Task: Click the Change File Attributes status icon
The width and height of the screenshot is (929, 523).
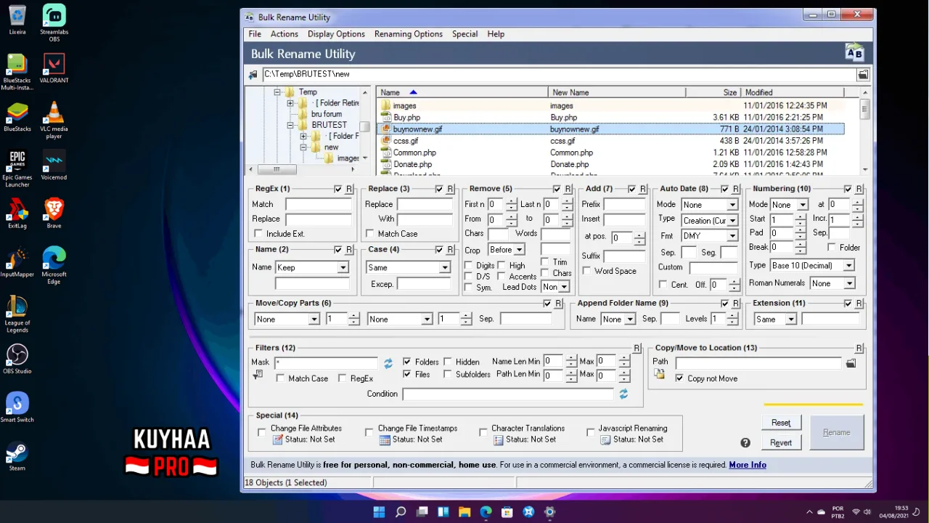Action: 278,439
